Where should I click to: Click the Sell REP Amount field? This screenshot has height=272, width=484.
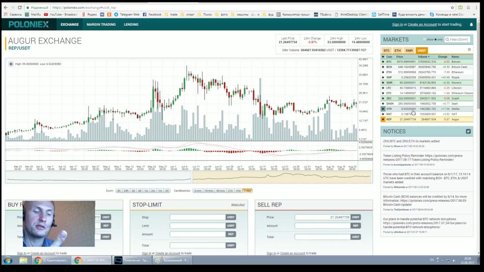(322, 226)
